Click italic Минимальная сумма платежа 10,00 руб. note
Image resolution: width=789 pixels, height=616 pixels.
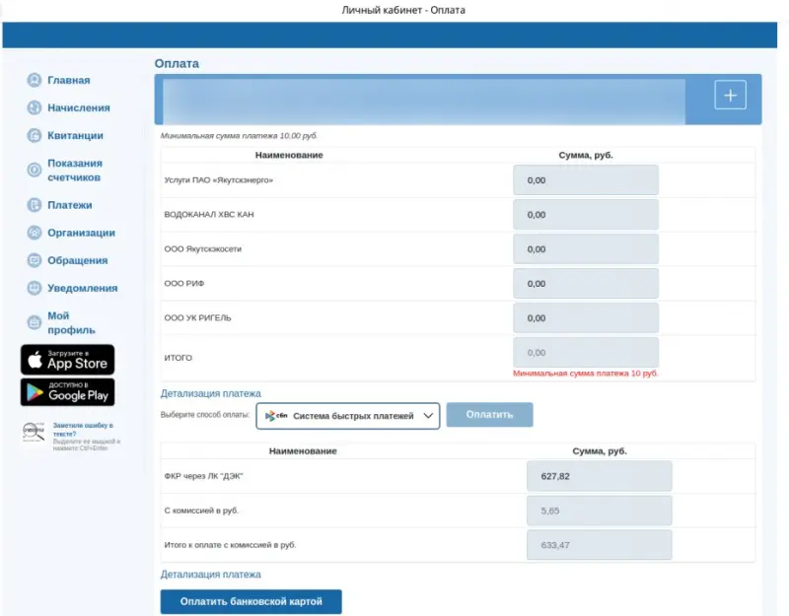(239, 136)
